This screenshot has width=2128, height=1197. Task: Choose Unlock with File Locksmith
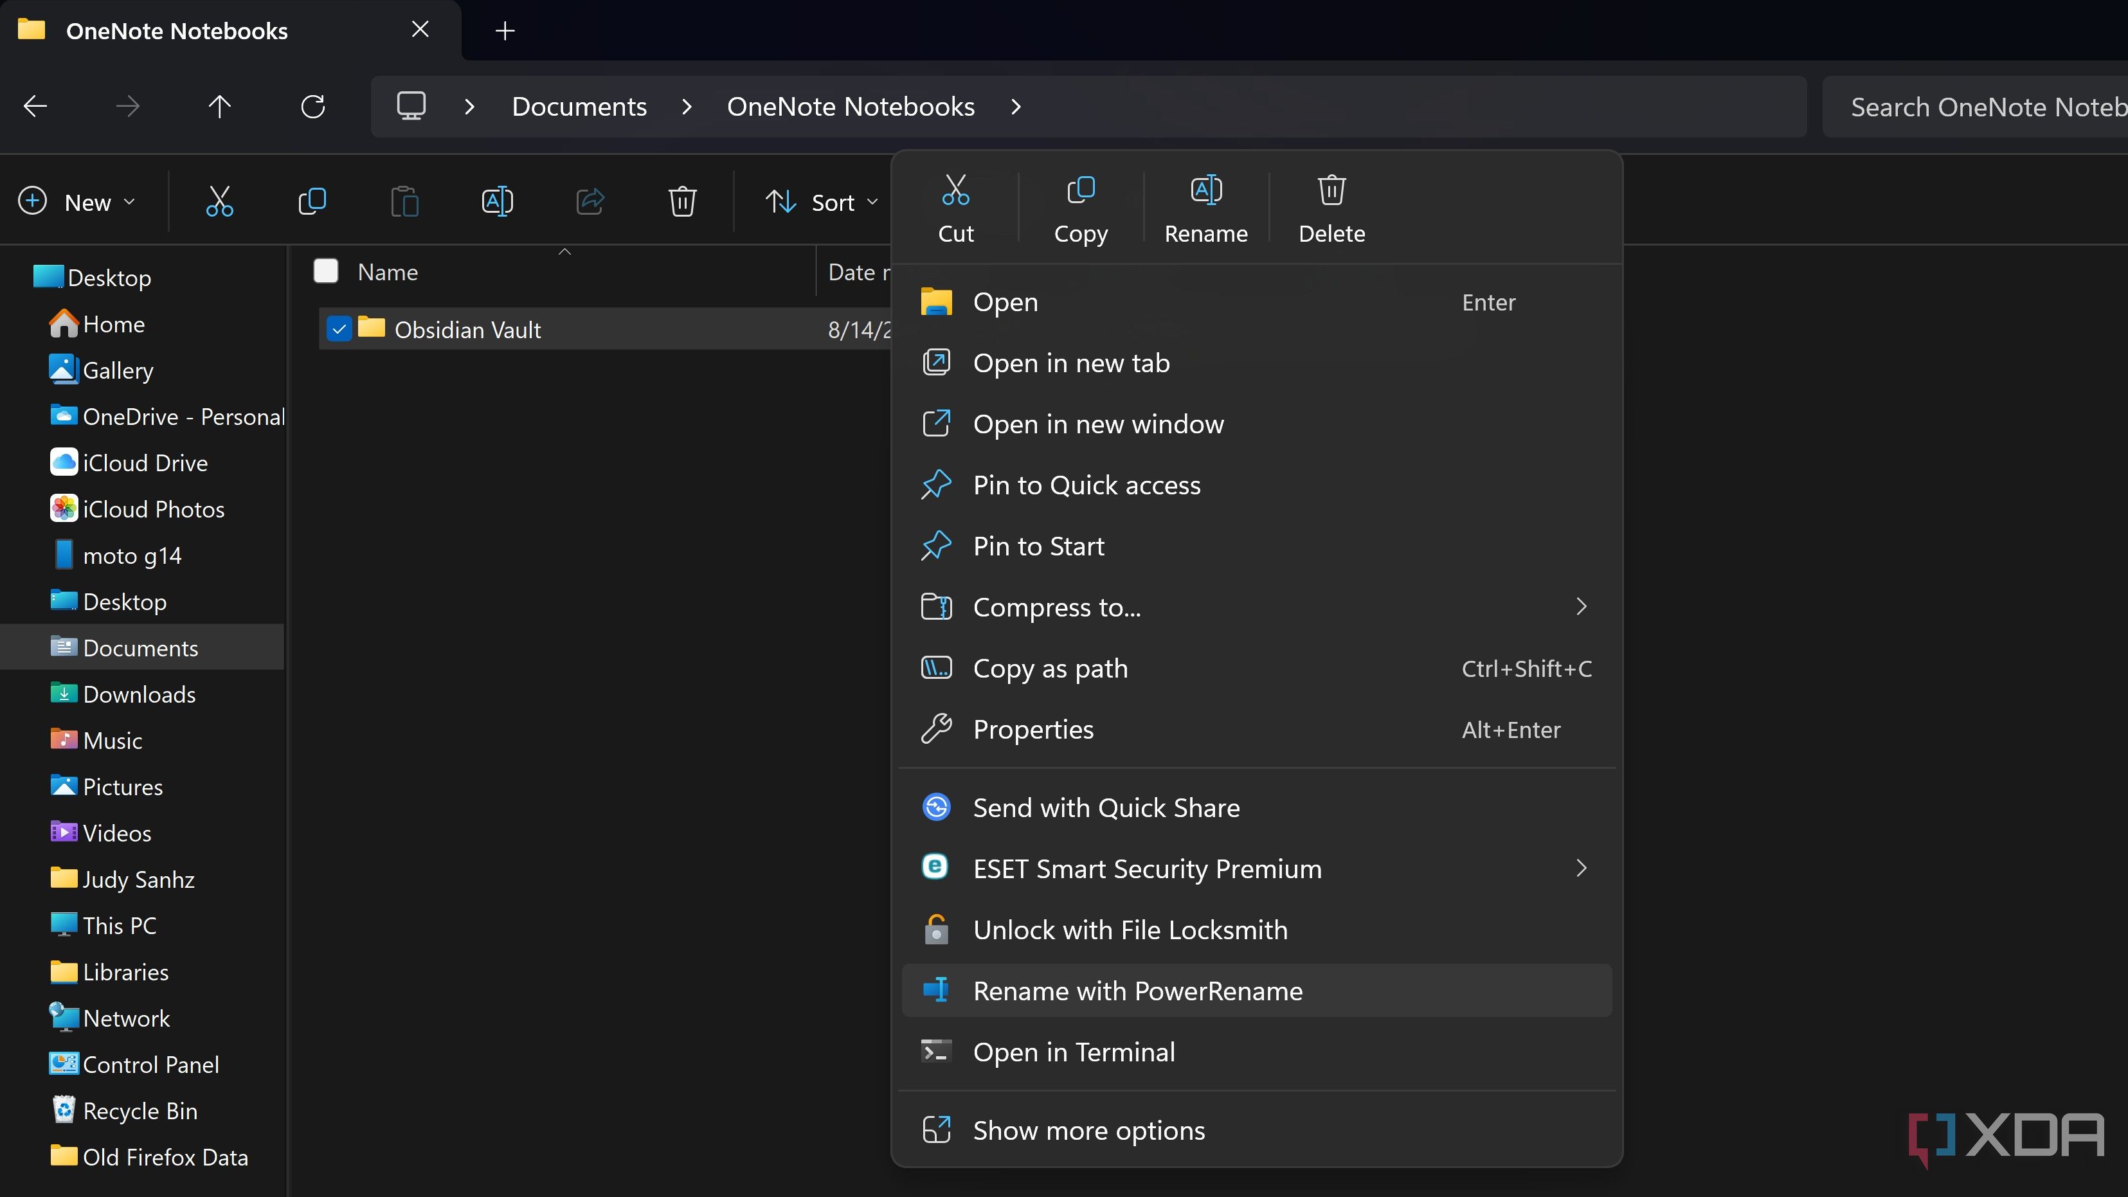tap(1256, 930)
